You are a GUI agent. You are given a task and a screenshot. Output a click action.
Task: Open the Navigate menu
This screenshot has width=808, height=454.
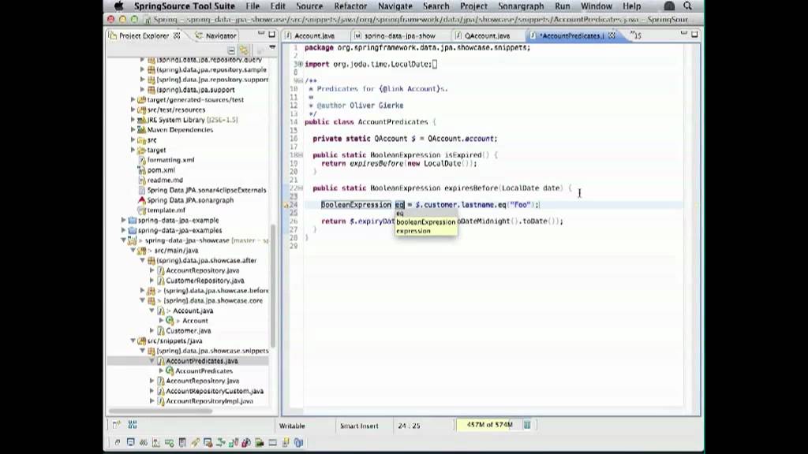point(395,6)
